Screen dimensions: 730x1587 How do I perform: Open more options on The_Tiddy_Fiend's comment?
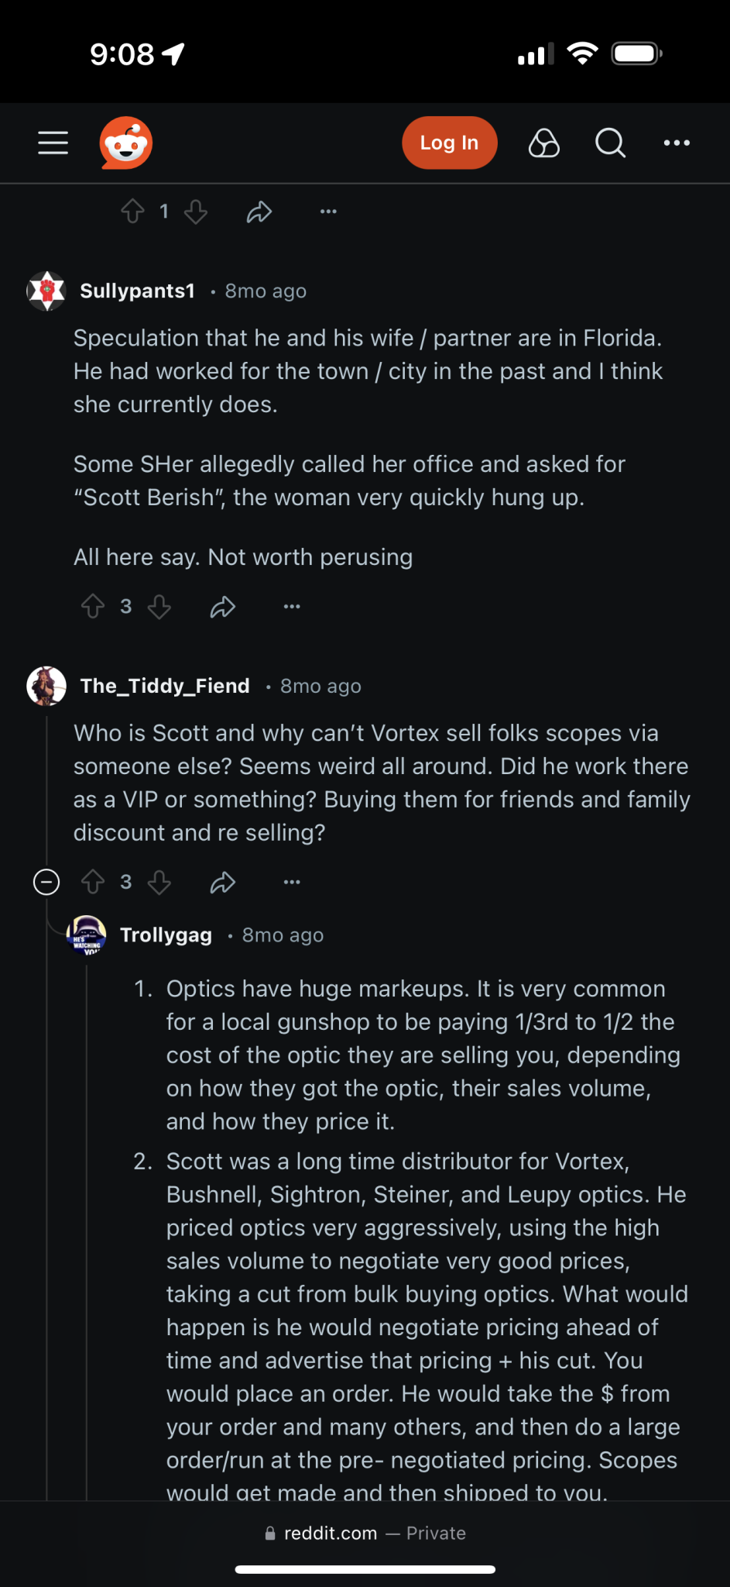292,882
